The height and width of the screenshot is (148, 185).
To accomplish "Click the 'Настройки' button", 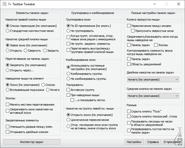I will click(134, 142).
